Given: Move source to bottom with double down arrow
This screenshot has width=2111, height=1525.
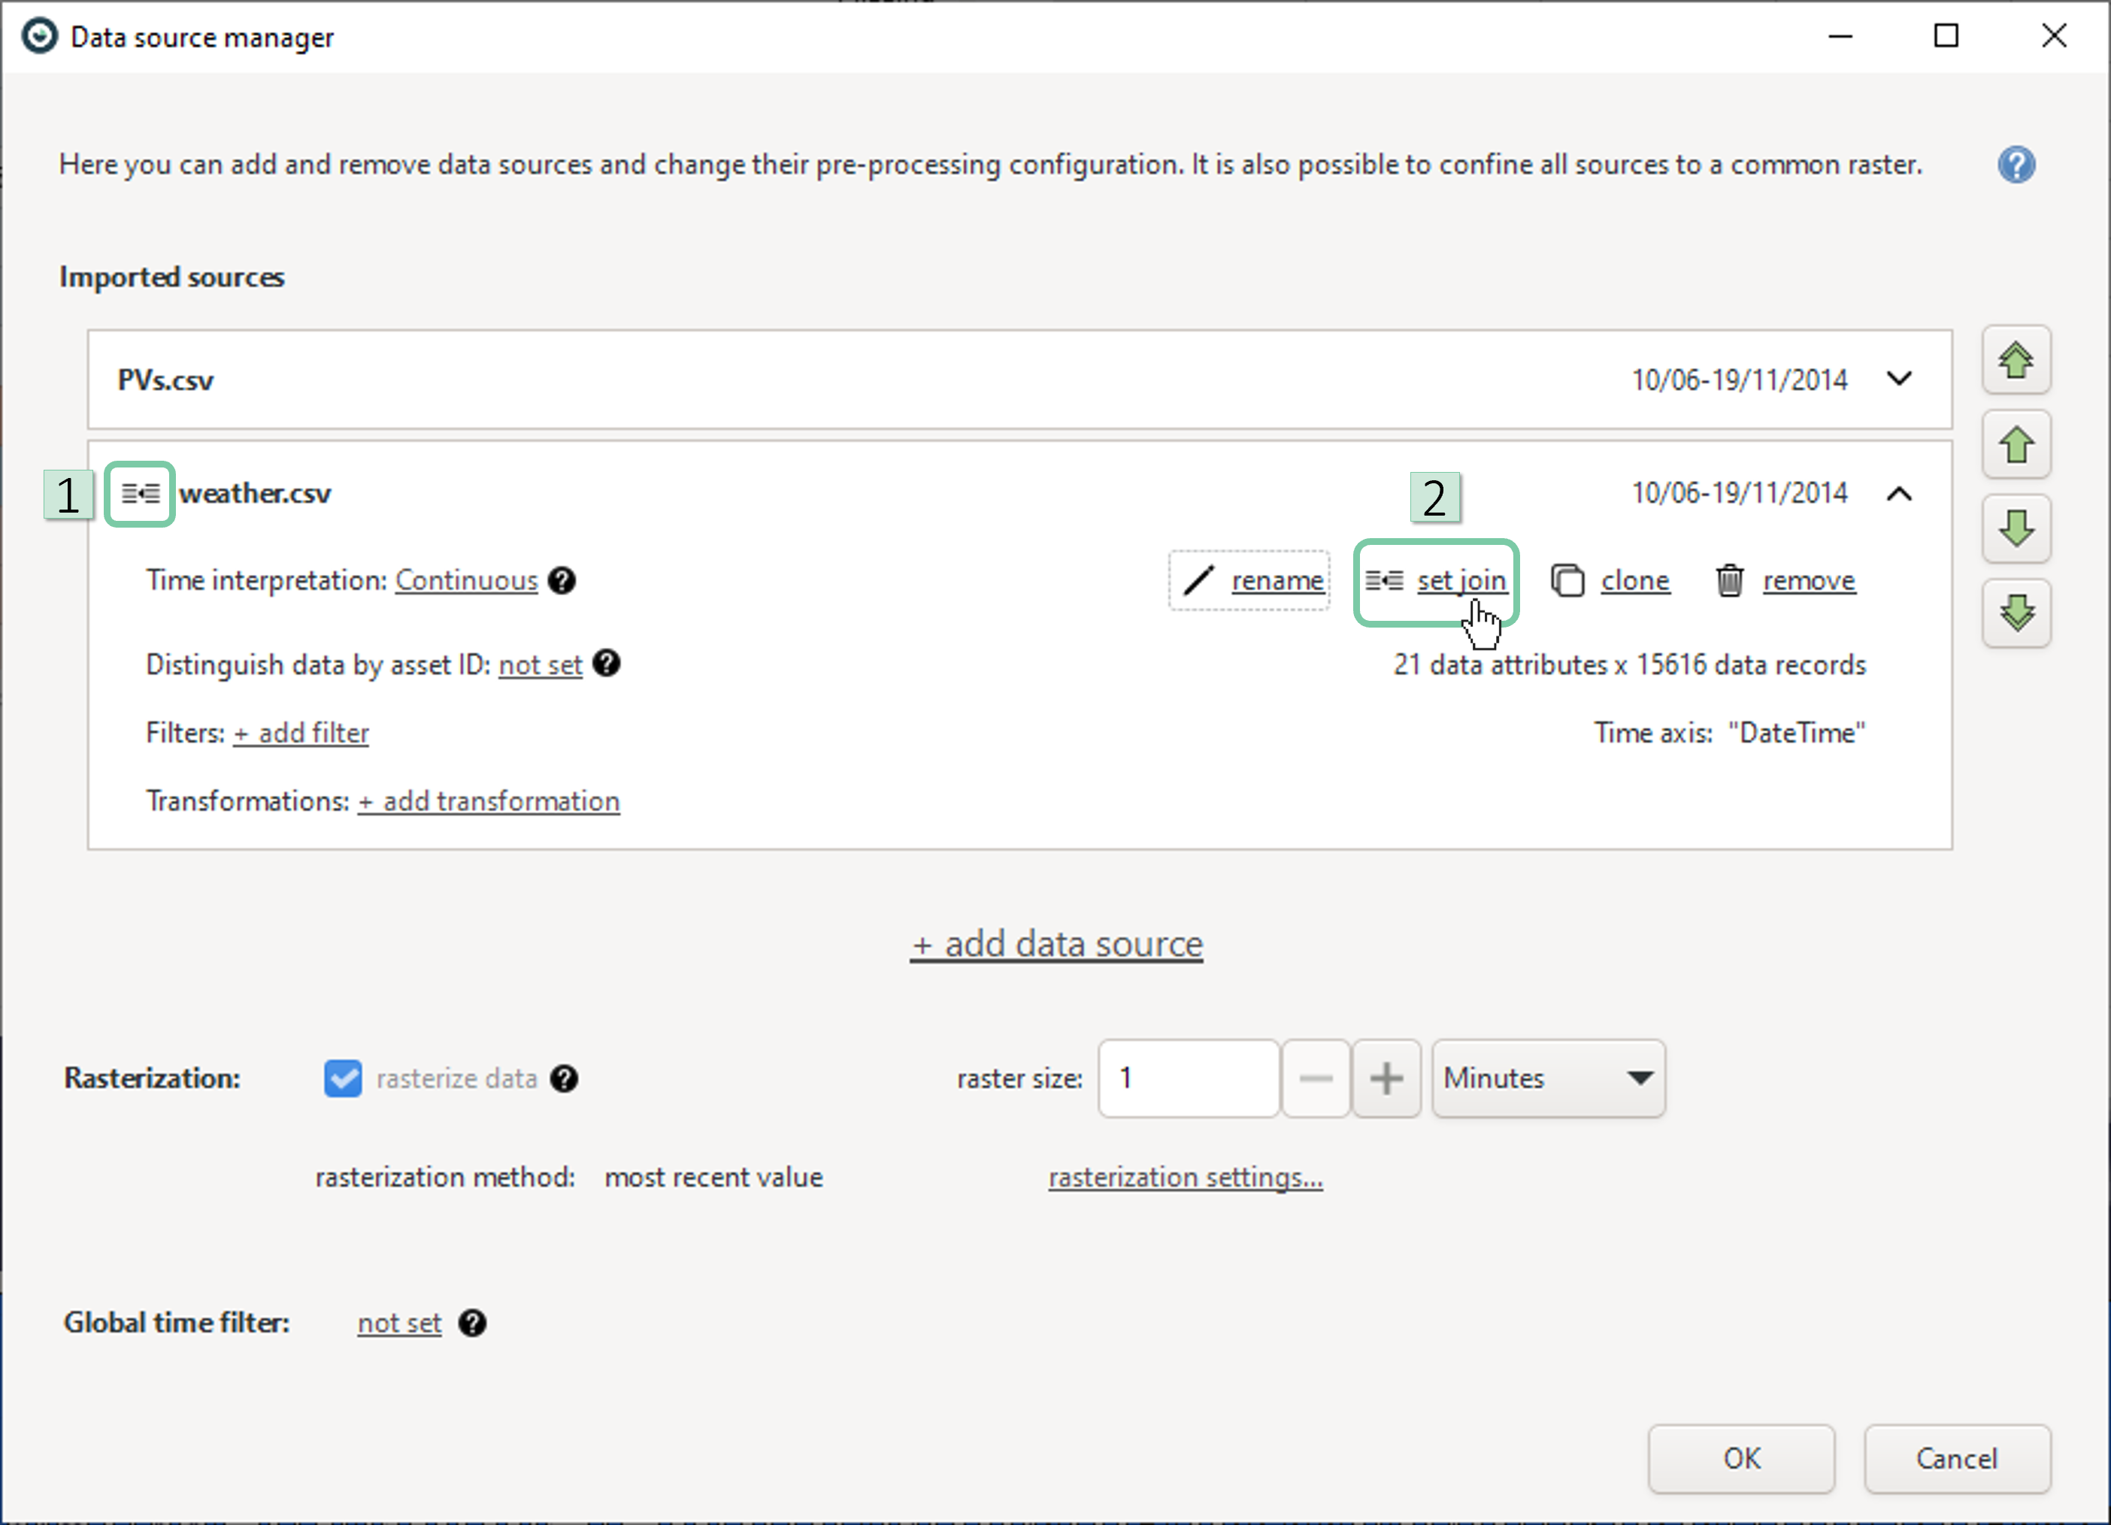Looking at the screenshot, I should click(2016, 613).
